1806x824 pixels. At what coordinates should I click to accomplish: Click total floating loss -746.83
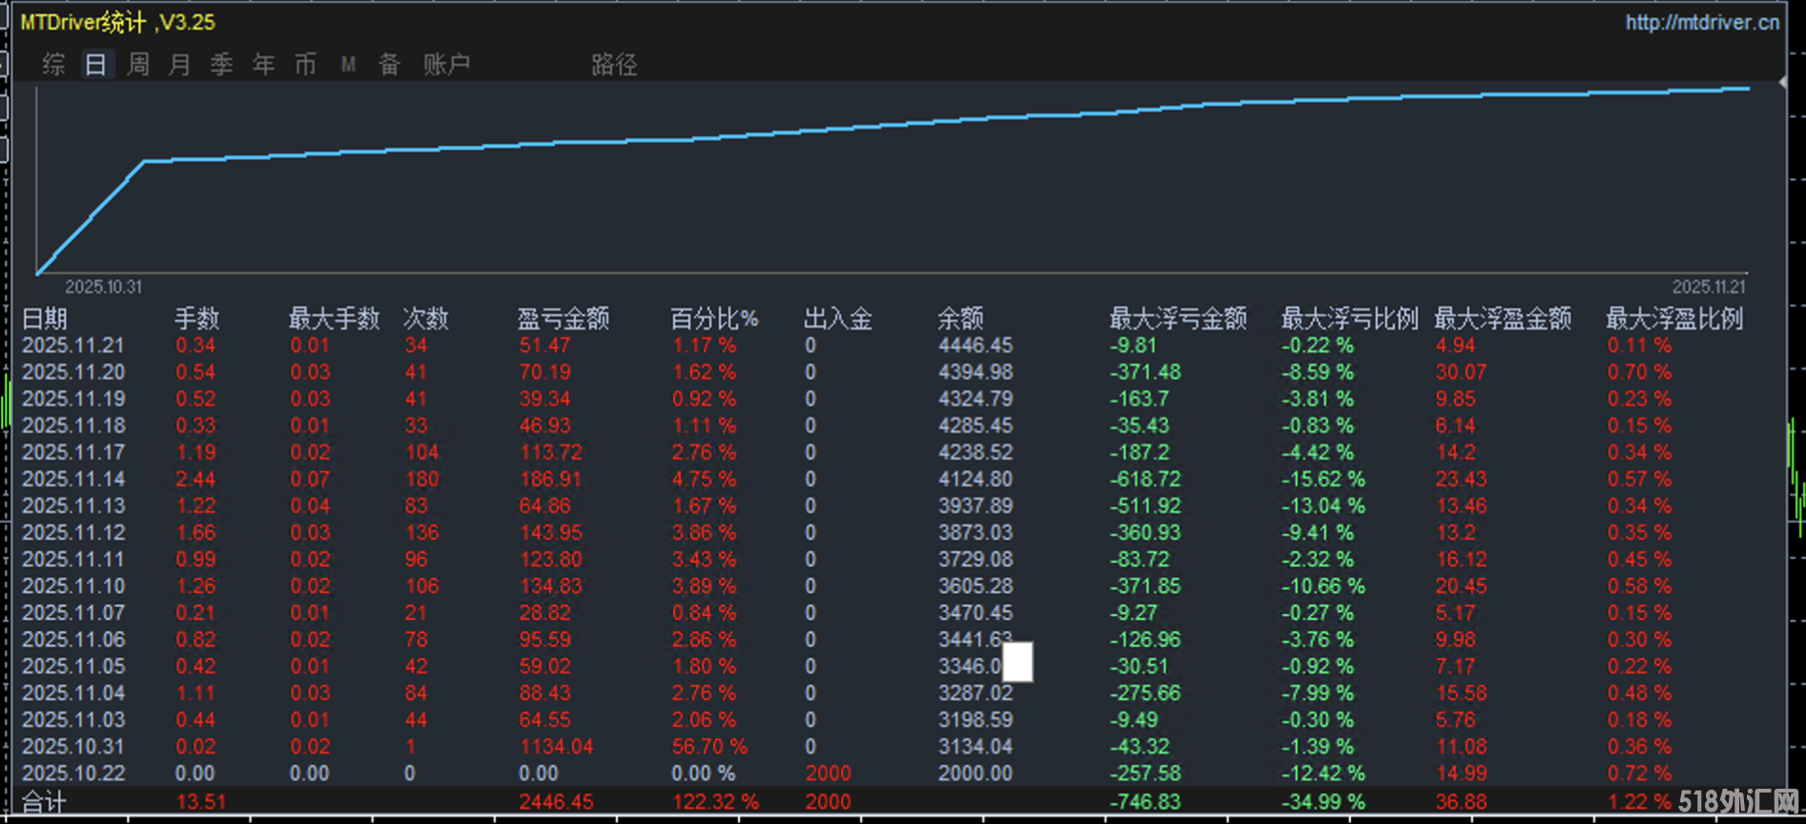point(1145,802)
